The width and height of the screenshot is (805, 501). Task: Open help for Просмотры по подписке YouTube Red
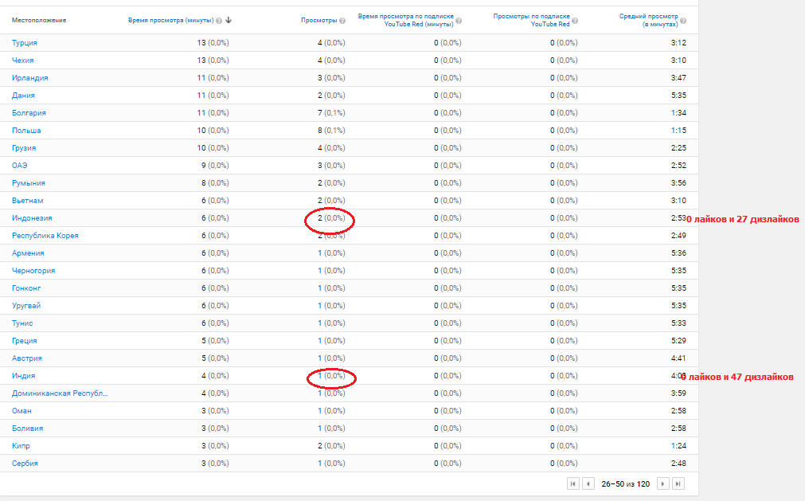tap(575, 24)
